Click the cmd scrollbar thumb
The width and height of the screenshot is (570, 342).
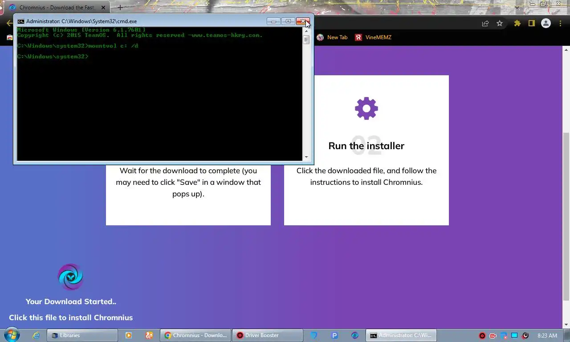click(306, 39)
